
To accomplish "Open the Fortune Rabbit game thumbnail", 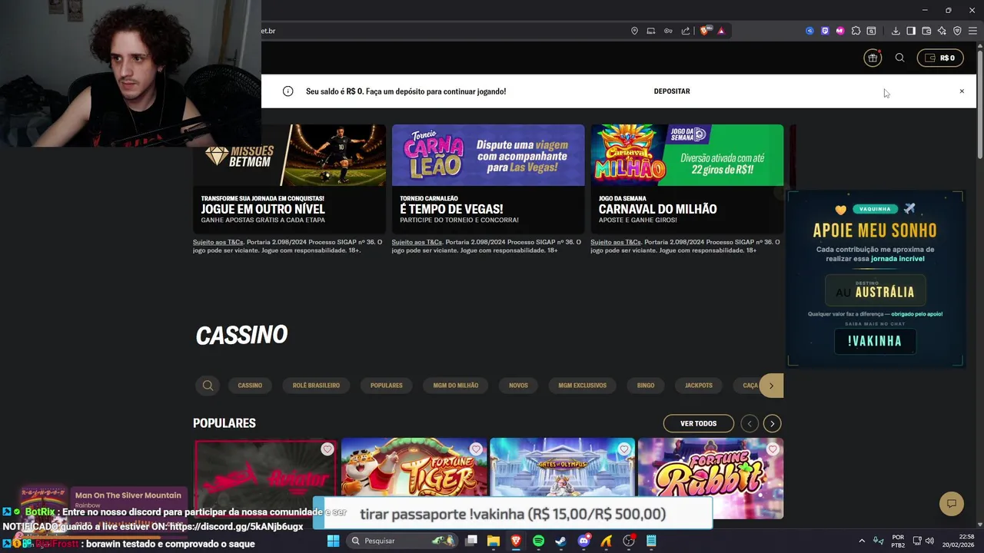I will (711, 478).
